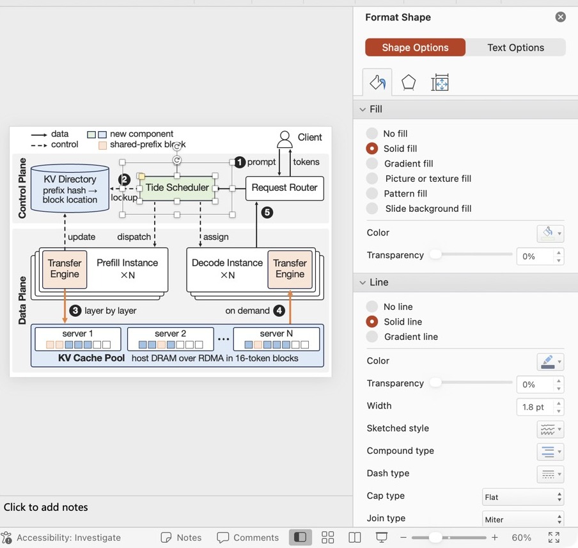578x548 pixels.
Task: Open the Fill Color dropdown
Action: coord(550,233)
